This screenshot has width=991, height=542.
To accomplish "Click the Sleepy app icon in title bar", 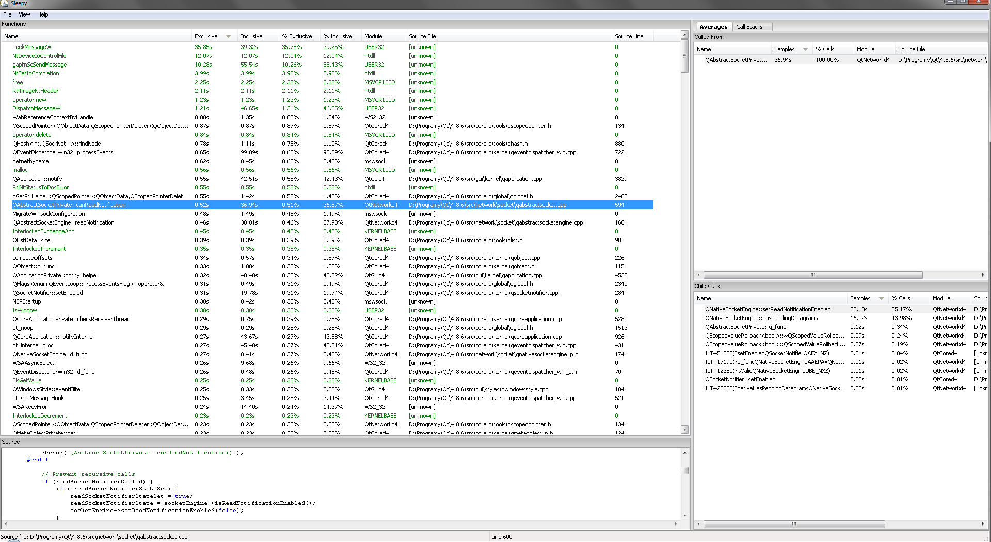I will point(5,3).
